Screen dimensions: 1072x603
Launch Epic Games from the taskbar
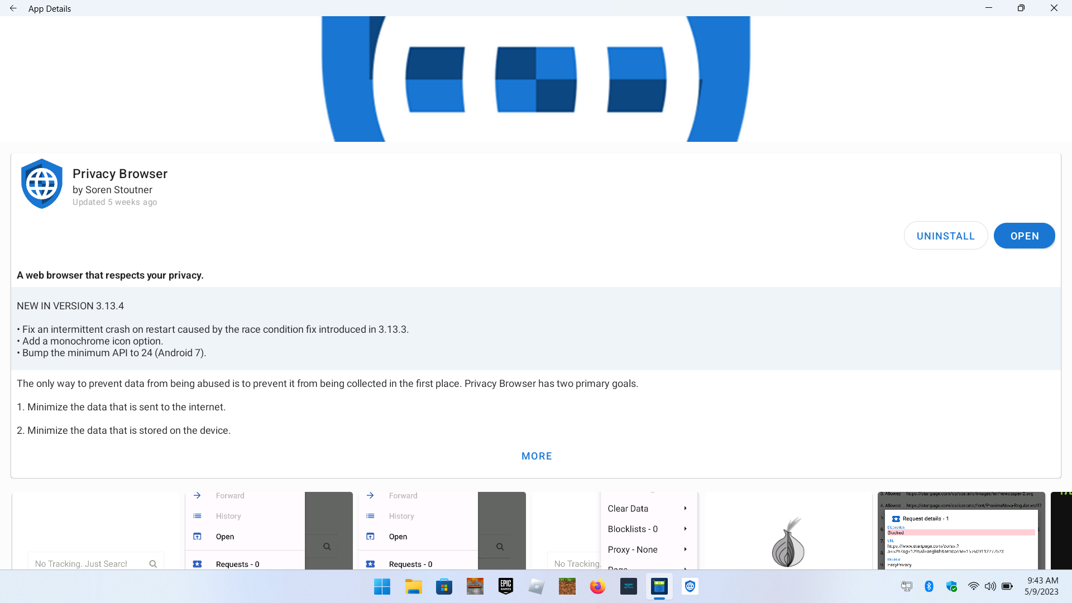tap(506, 586)
